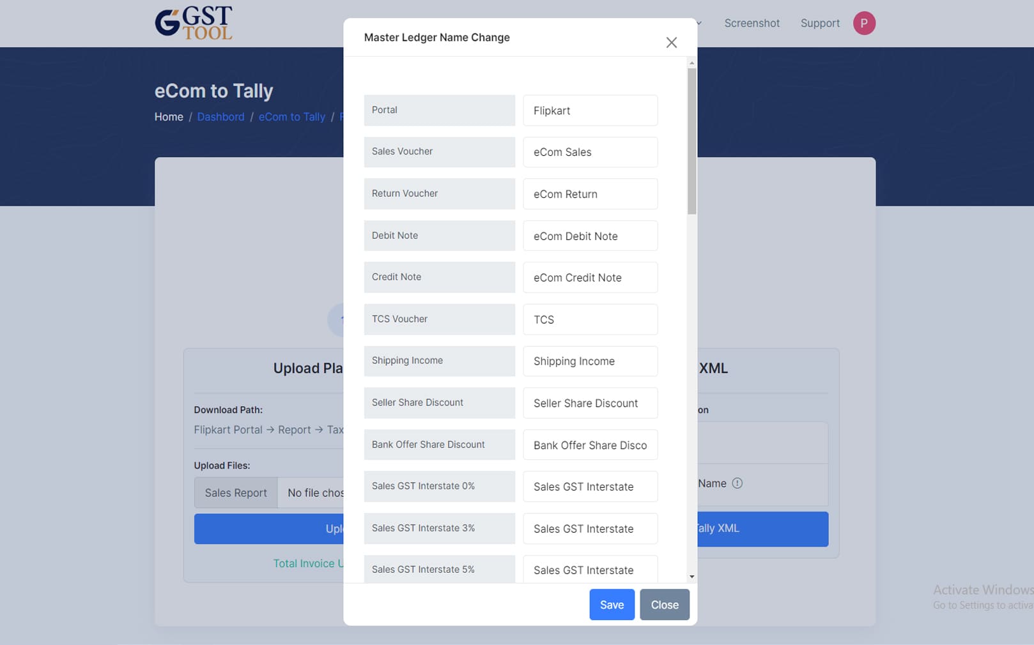Image resolution: width=1034 pixels, height=645 pixels.
Task: Click the info icon next to Name
Action: coord(737,483)
